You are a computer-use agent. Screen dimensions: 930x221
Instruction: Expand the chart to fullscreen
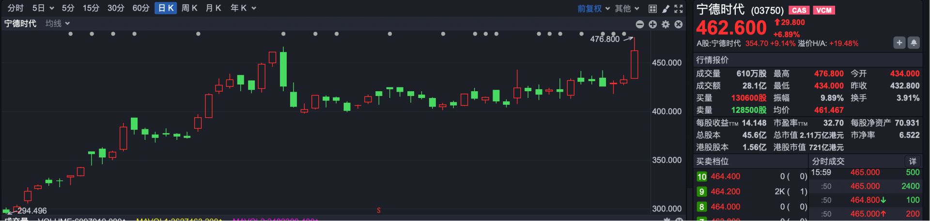[679, 9]
